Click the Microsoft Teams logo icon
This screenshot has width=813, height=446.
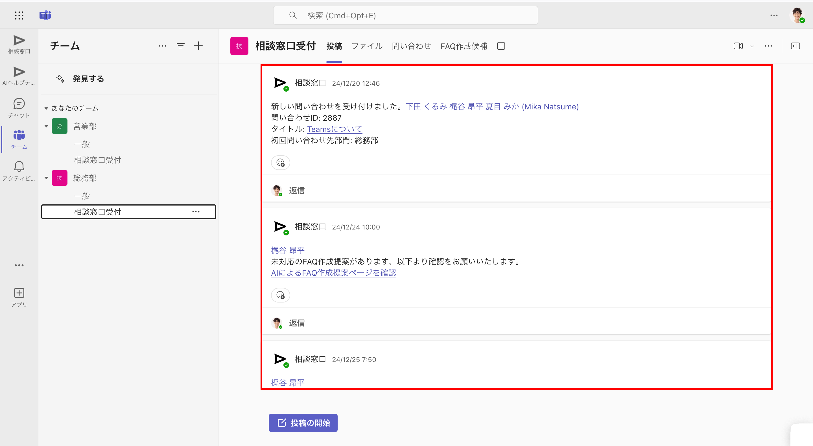45,15
